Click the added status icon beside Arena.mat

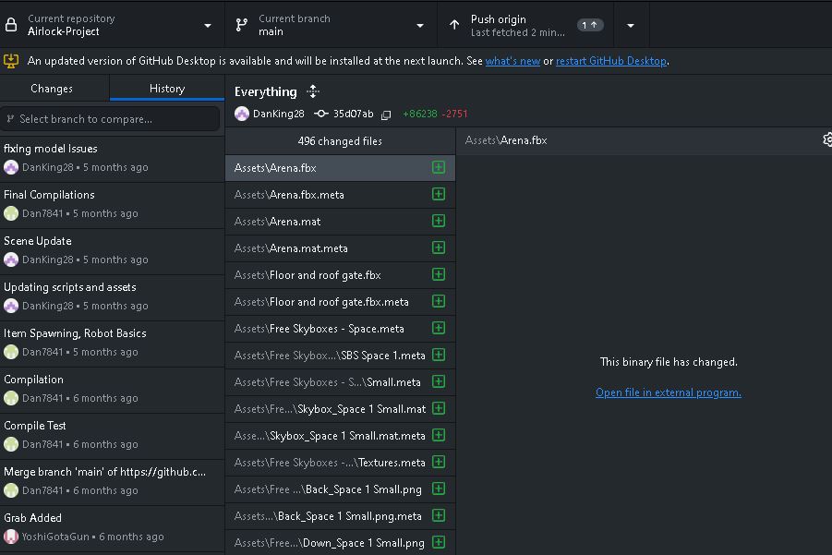[x=439, y=222]
